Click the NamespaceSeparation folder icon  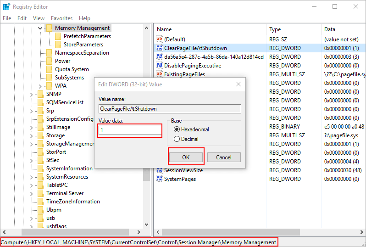tap(49, 53)
